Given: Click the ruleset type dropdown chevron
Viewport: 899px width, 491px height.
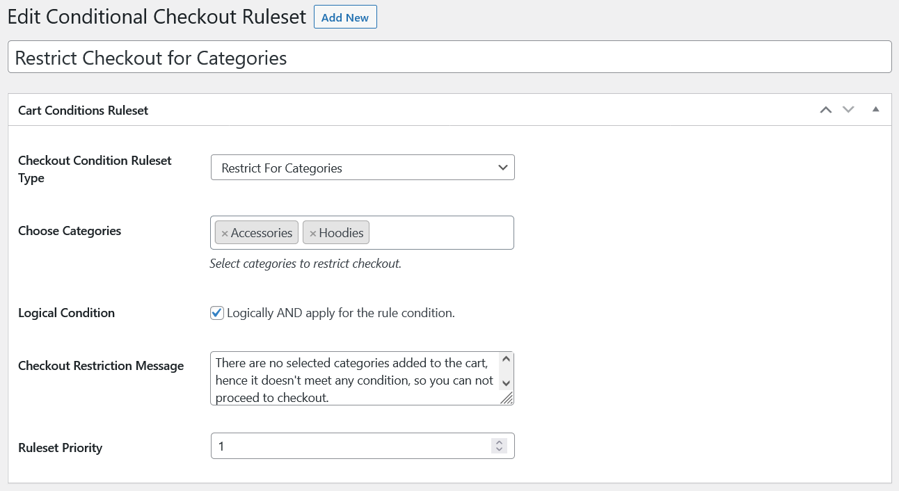Looking at the screenshot, I should [x=502, y=168].
